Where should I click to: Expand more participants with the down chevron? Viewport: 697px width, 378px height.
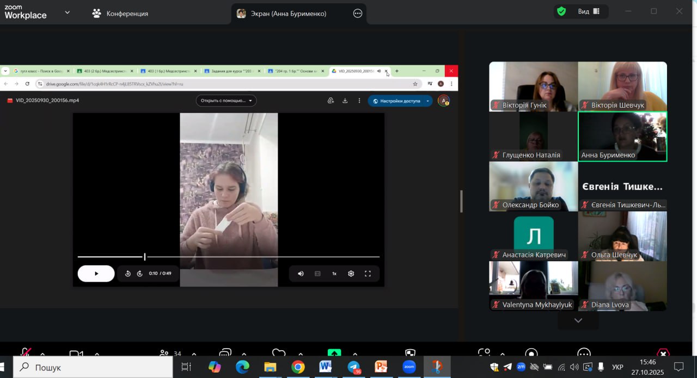tap(578, 320)
